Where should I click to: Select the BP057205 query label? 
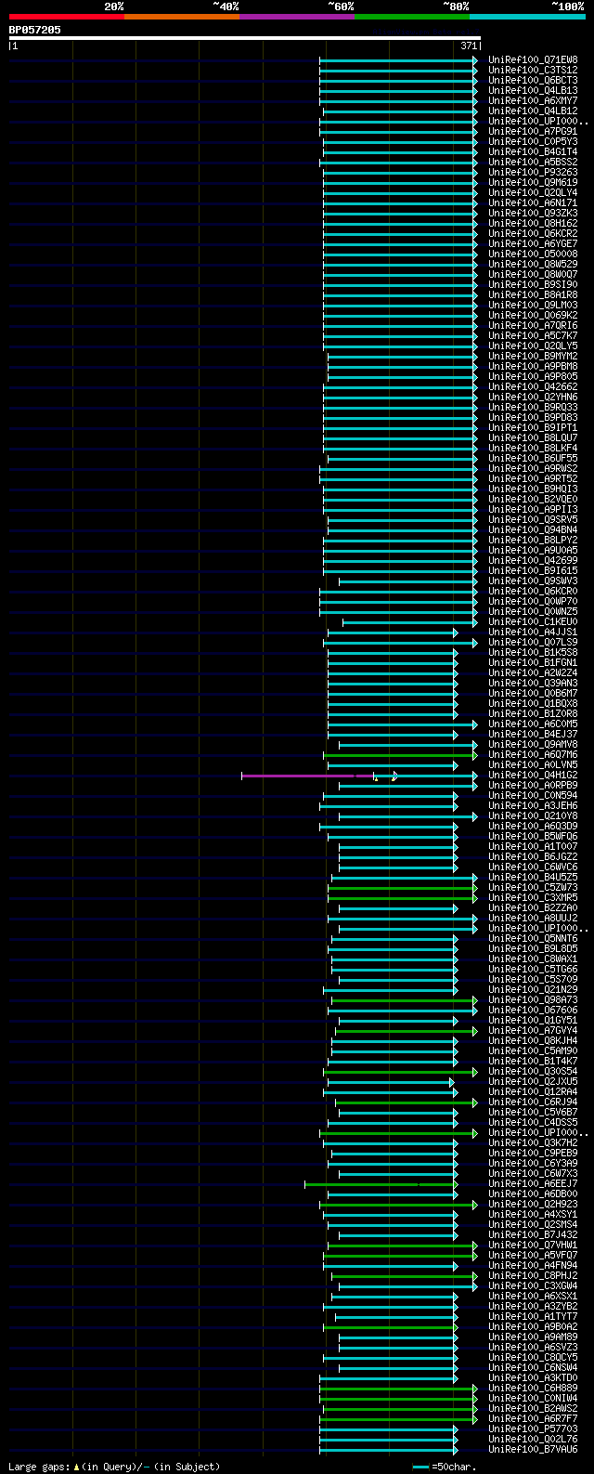click(x=35, y=30)
